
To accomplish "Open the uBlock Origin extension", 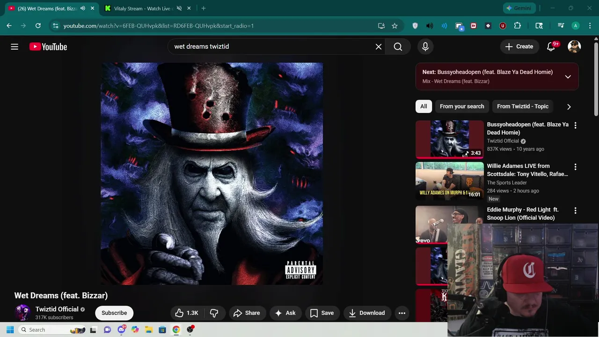I will pyautogui.click(x=503, y=26).
